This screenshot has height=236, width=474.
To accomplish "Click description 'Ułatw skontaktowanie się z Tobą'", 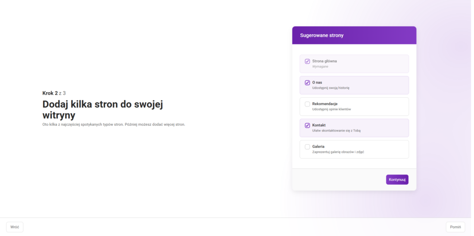I will [x=336, y=130].
